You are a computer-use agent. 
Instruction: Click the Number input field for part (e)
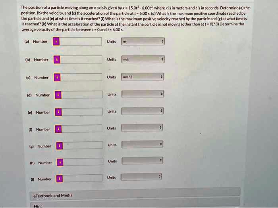click(82, 112)
